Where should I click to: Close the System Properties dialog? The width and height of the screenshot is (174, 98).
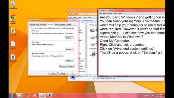[x=75, y=20]
